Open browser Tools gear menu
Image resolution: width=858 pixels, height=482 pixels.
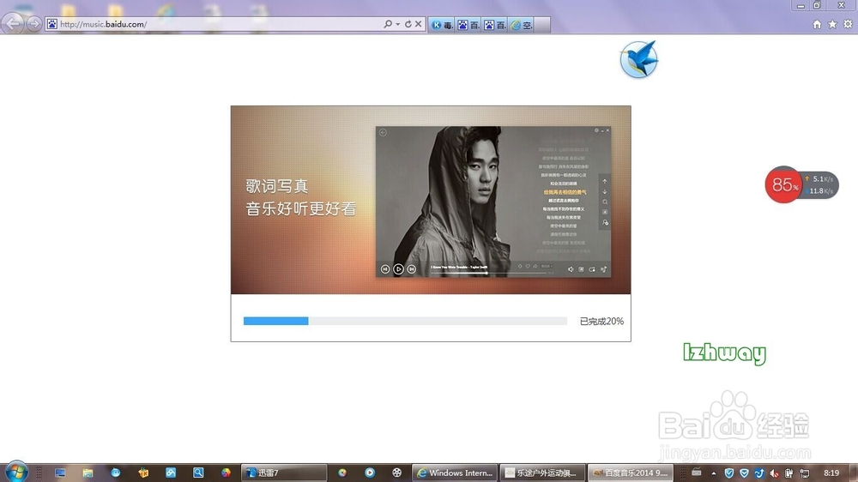[x=848, y=24]
